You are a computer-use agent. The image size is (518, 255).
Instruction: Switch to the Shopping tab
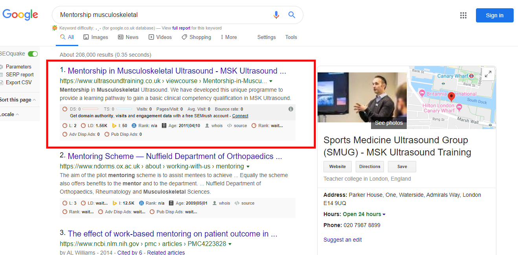(196, 37)
